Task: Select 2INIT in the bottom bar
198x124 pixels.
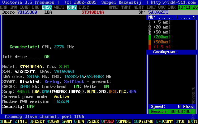Action: click(x=21, y=121)
